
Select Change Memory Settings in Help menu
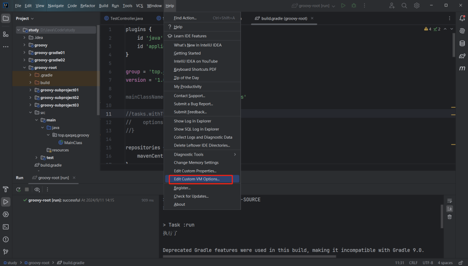(202, 162)
